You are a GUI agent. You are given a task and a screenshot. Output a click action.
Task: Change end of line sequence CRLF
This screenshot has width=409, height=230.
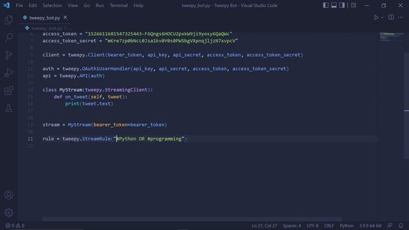(x=329, y=226)
